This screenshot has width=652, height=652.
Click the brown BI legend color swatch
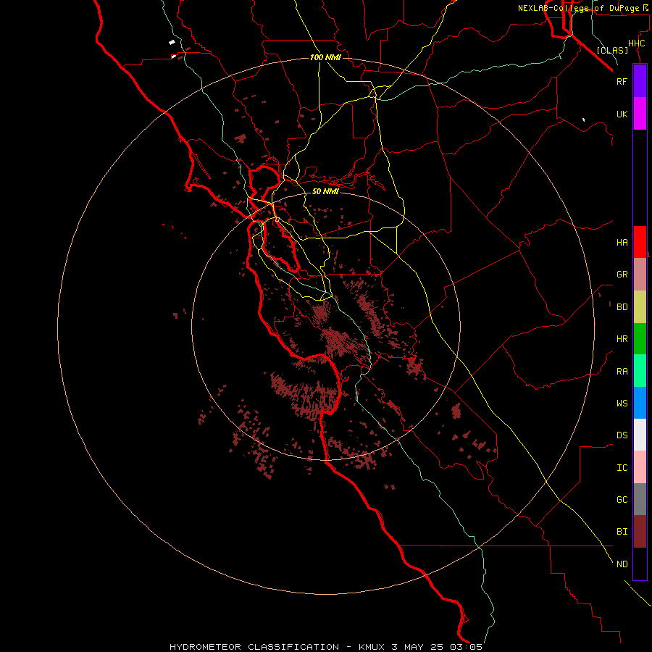(x=640, y=532)
